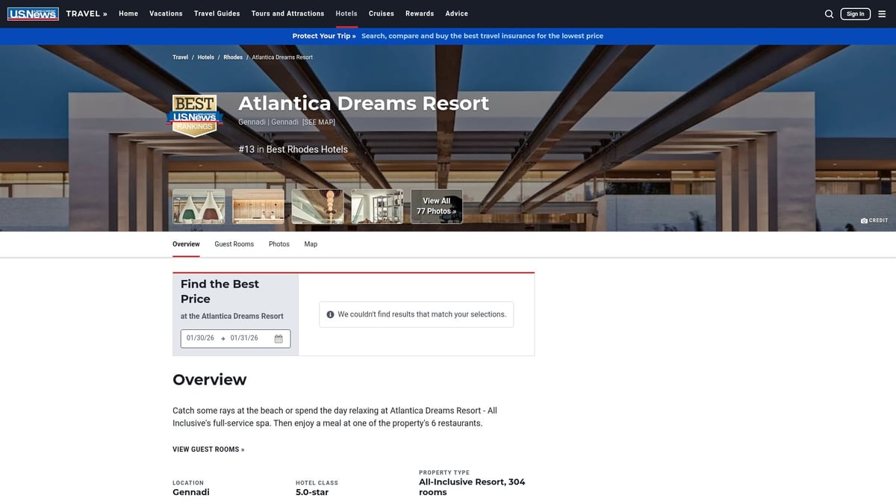Click the View All 77 Photos button
The width and height of the screenshot is (896, 504).
point(436,205)
